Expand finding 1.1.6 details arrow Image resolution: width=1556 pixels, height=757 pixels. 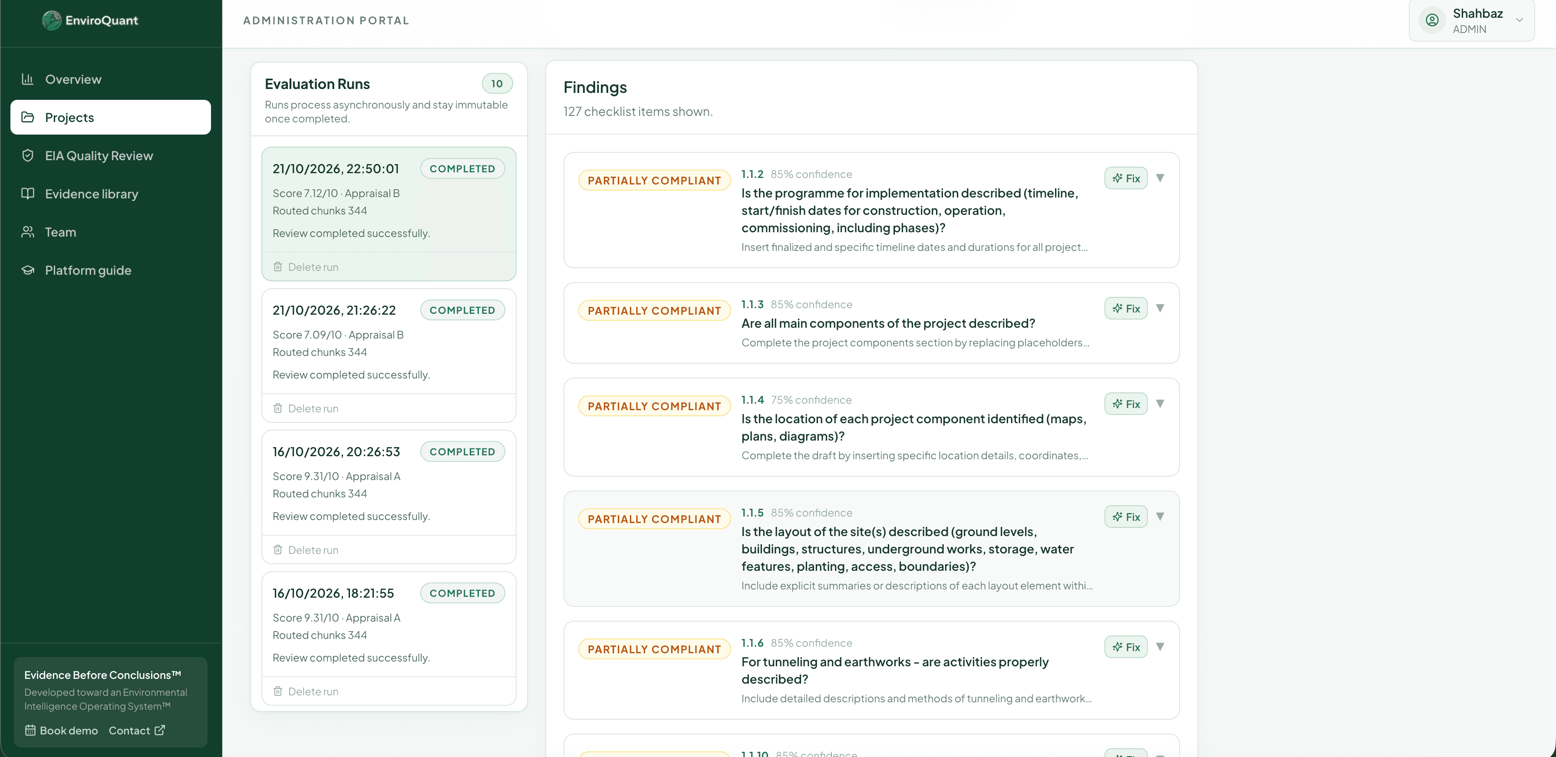(1160, 646)
